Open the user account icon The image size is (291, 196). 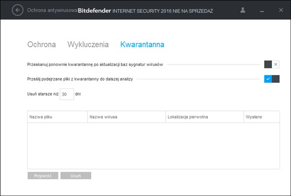tap(243, 10)
